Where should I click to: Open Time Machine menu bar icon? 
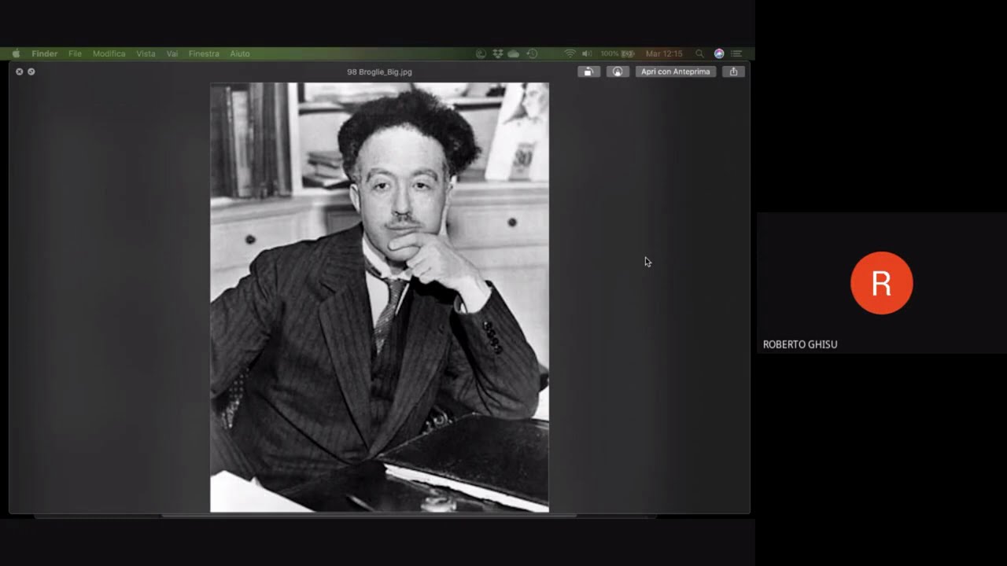pyautogui.click(x=532, y=53)
